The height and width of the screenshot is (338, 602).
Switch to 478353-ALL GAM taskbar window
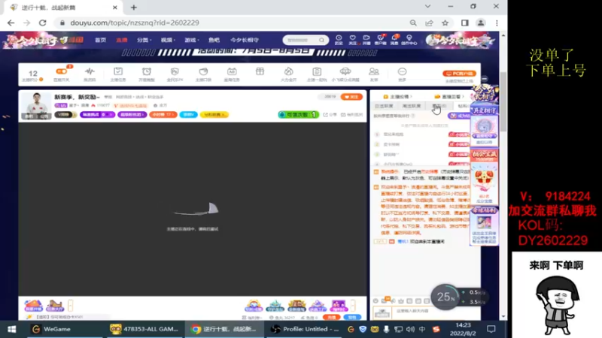[x=144, y=329]
